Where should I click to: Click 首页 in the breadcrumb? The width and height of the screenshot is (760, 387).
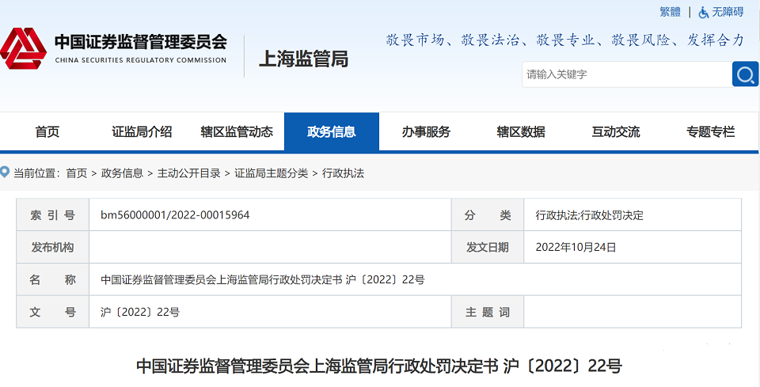[77, 173]
